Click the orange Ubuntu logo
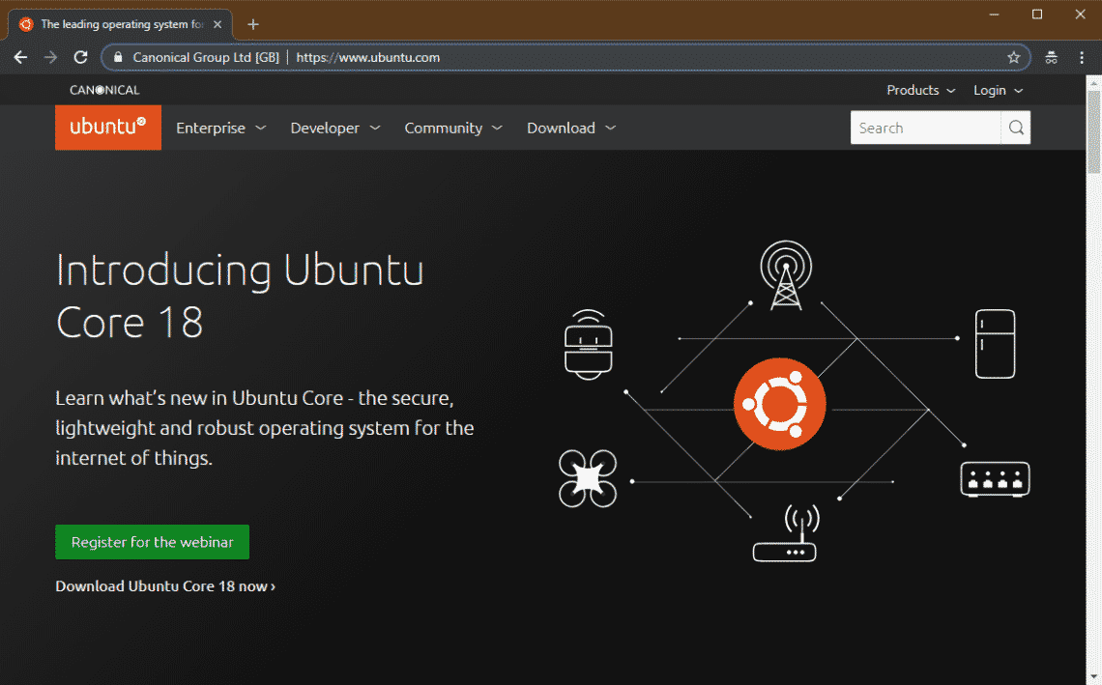The image size is (1102, 685). click(108, 128)
